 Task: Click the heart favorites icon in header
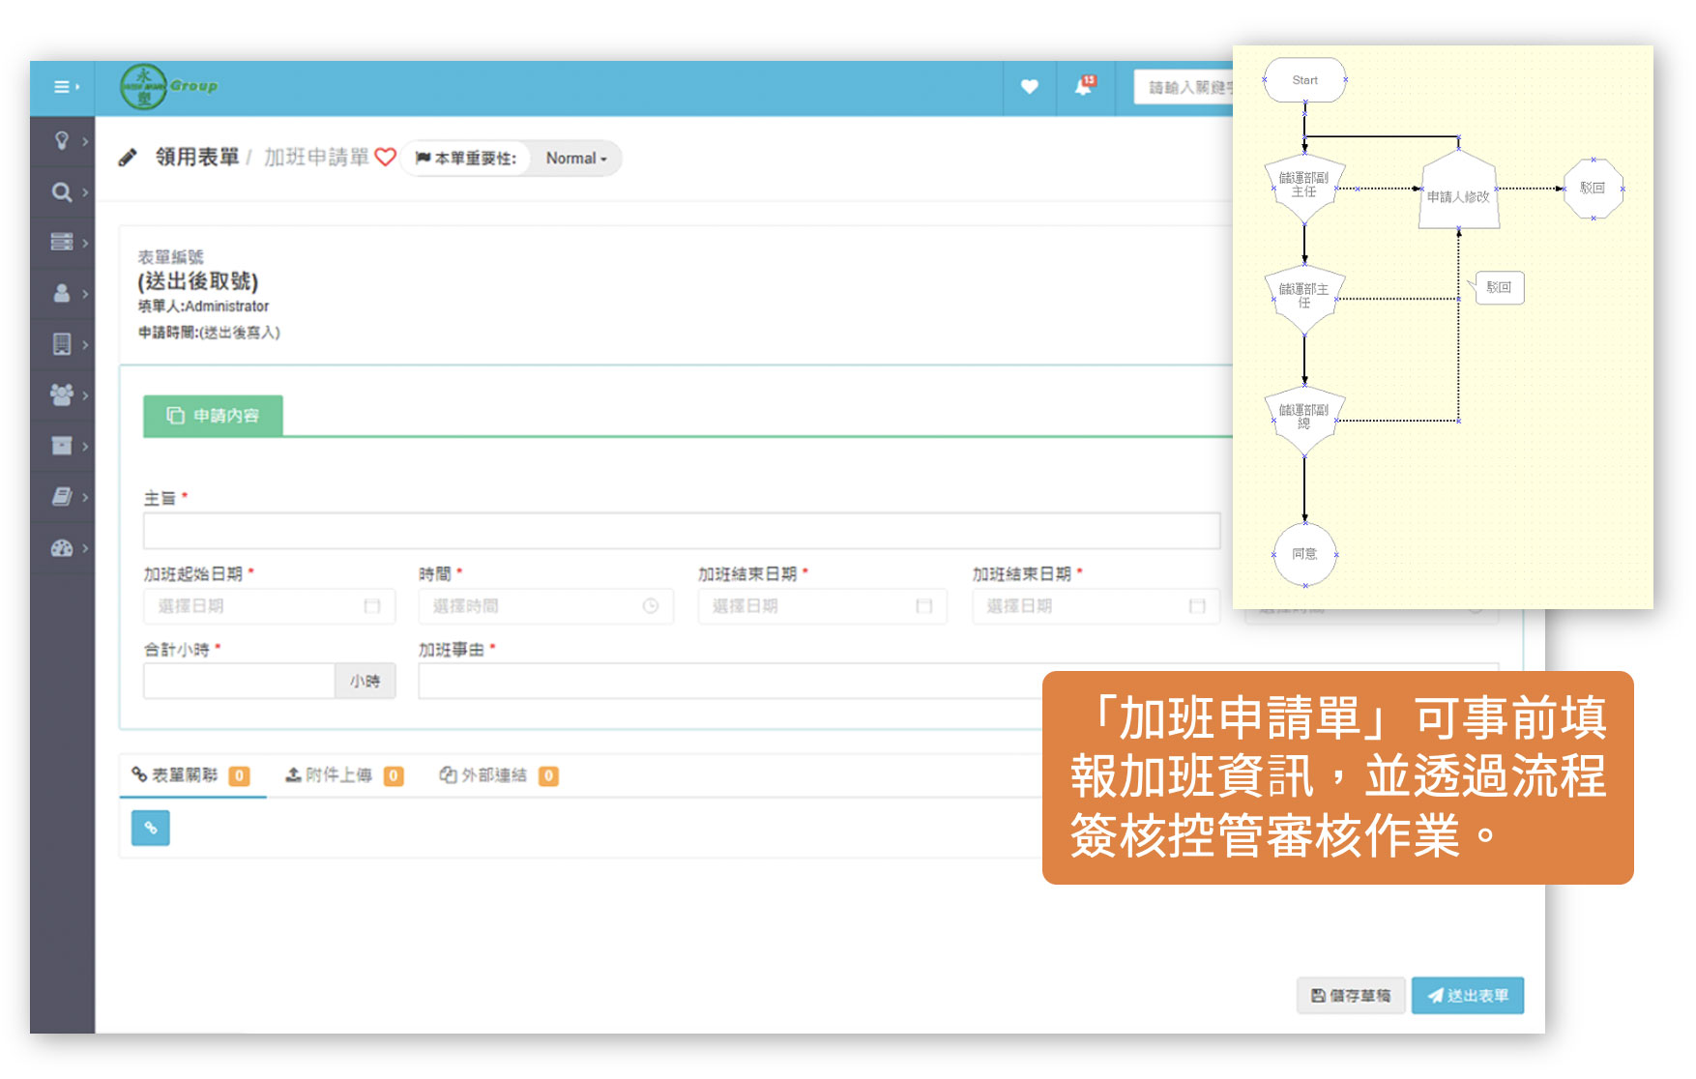[1030, 87]
